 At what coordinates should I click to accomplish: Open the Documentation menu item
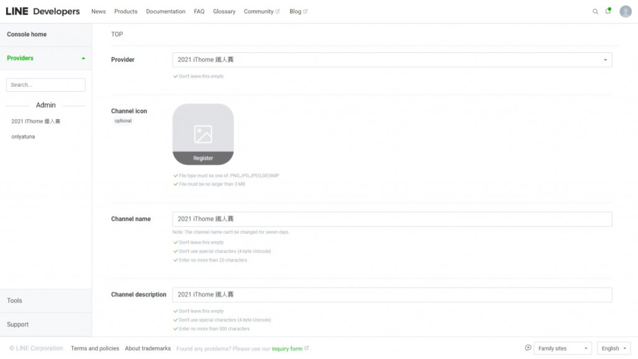[166, 11]
